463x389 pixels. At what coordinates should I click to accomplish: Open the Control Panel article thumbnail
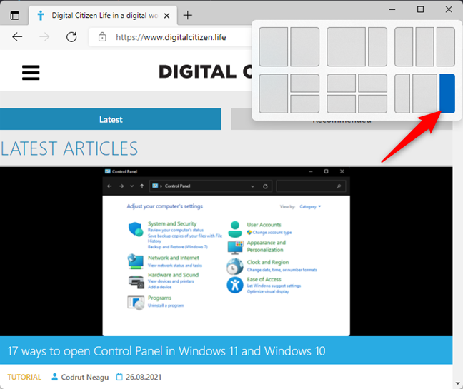pyautogui.click(x=226, y=251)
